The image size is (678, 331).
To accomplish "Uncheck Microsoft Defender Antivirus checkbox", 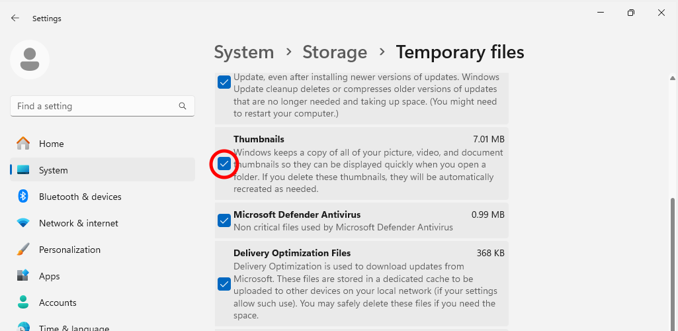I will [224, 220].
